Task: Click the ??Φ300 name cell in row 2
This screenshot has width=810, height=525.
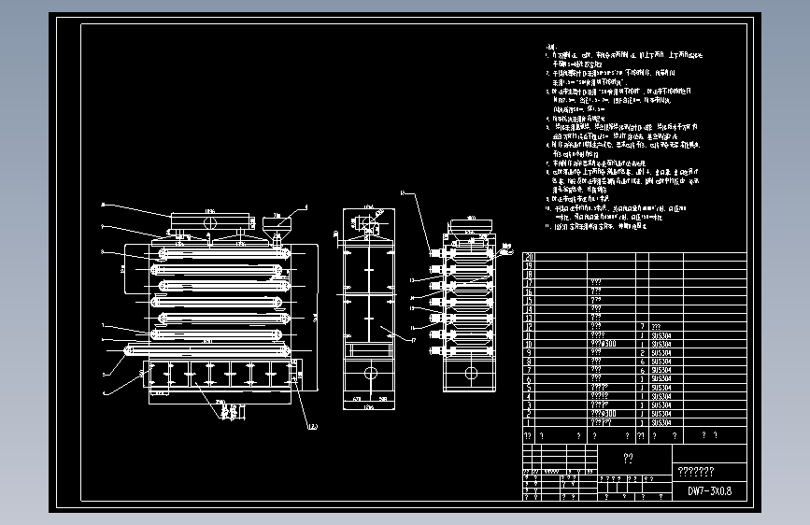Action: 604,414
